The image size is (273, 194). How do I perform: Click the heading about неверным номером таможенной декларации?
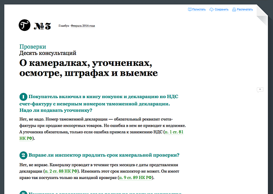tap(99, 104)
